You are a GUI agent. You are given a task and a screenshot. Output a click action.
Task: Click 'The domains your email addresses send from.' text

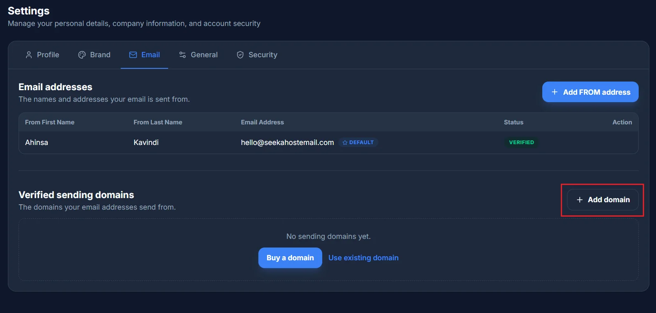tap(97, 207)
